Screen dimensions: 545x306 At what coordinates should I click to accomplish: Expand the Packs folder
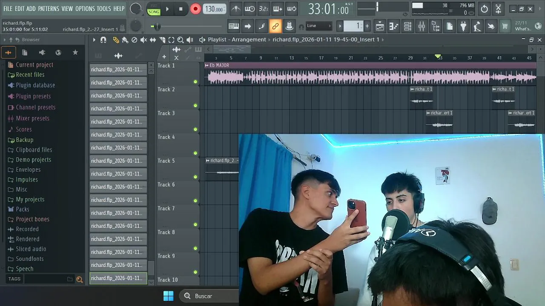[x=23, y=209]
